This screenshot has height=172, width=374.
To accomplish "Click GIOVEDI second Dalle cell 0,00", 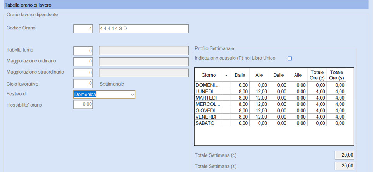I will click(x=278, y=110).
